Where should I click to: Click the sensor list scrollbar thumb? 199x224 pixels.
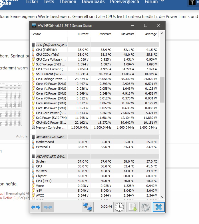pyautogui.click(x=162, y=90)
